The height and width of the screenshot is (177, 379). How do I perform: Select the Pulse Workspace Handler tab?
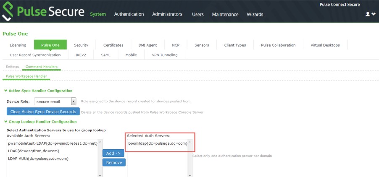click(26, 76)
